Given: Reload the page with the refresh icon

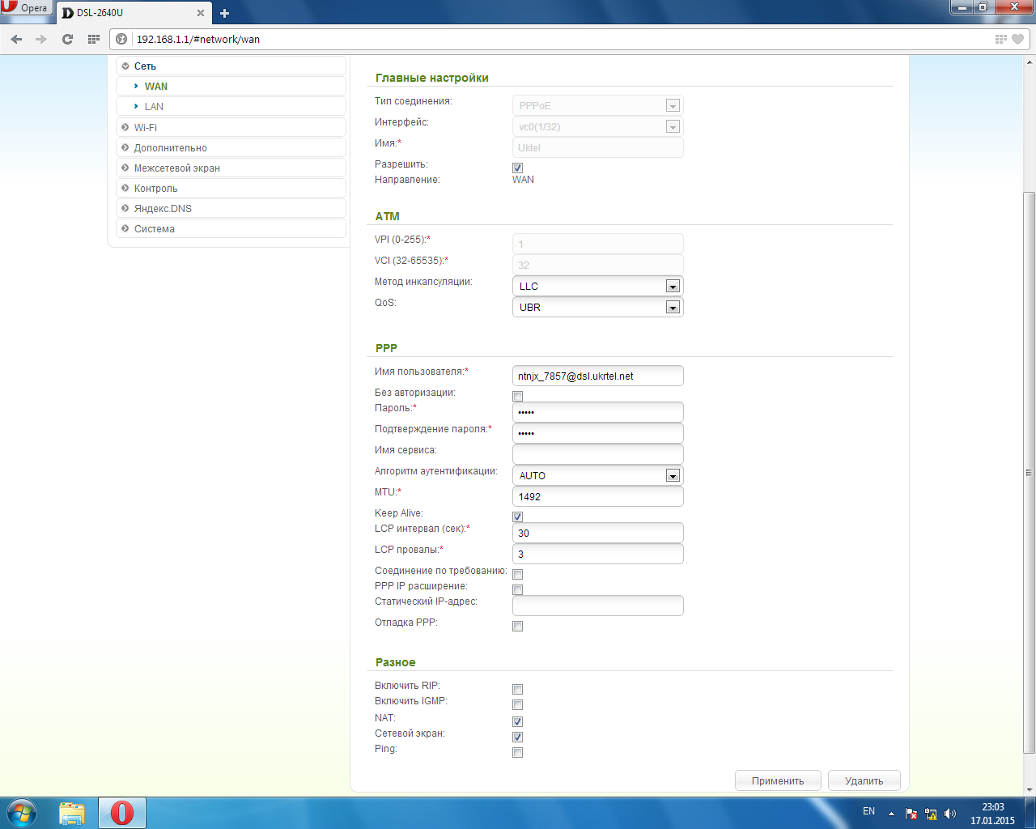Looking at the screenshot, I should (x=67, y=39).
